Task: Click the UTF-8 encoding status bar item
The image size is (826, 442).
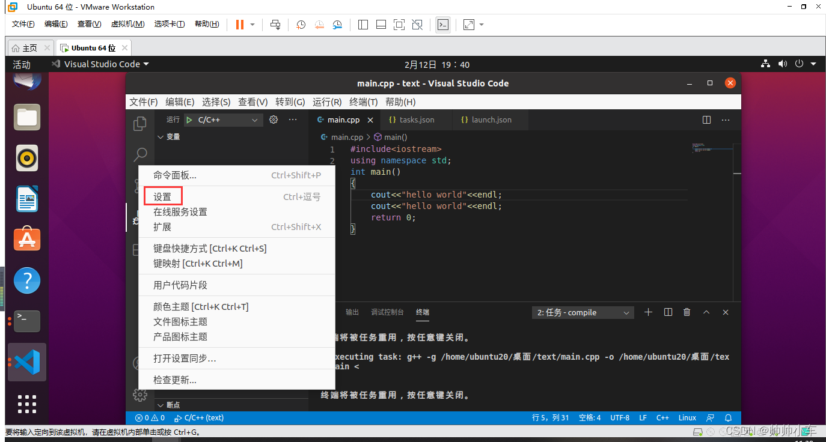Action: point(620,418)
